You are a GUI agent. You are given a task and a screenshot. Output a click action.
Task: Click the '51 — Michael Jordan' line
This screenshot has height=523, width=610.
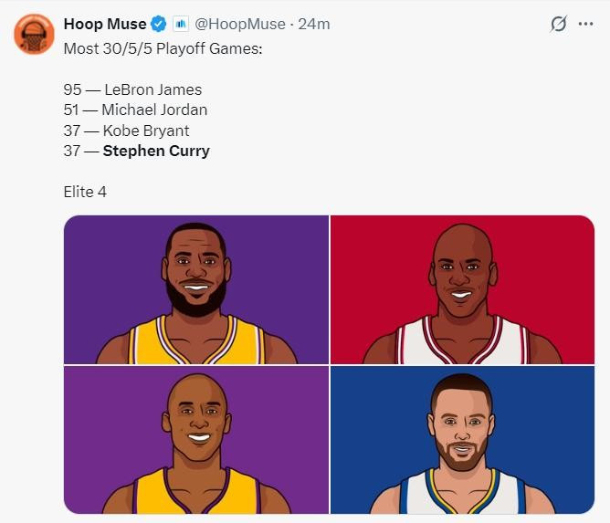pyautogui.click(x=135, y=110)
